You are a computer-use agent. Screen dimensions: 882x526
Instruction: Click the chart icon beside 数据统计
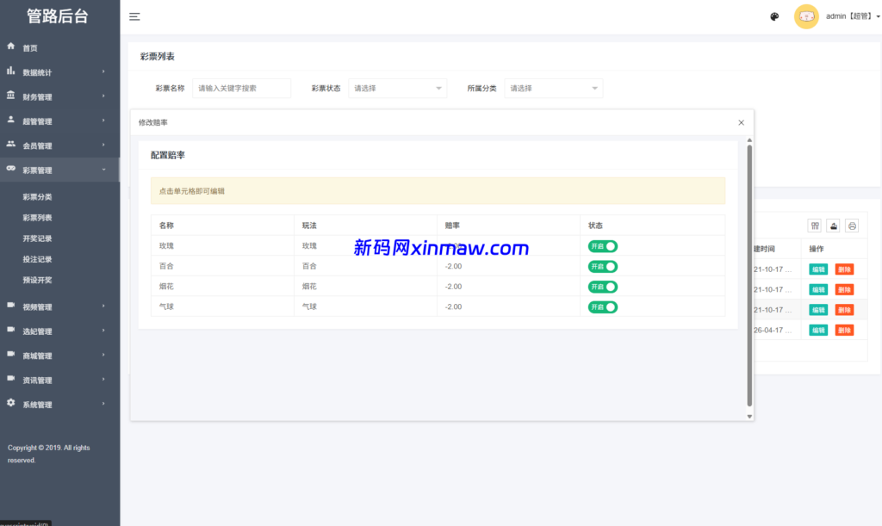pyautogui.click(x=9, y=72)
